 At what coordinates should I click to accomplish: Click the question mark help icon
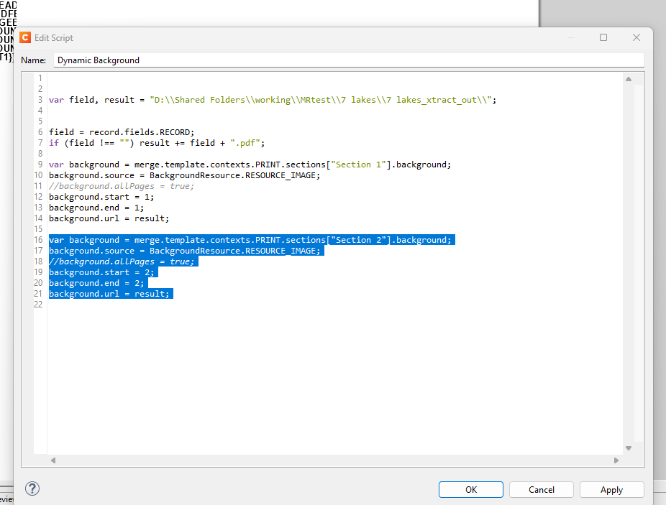pos(32,488)
